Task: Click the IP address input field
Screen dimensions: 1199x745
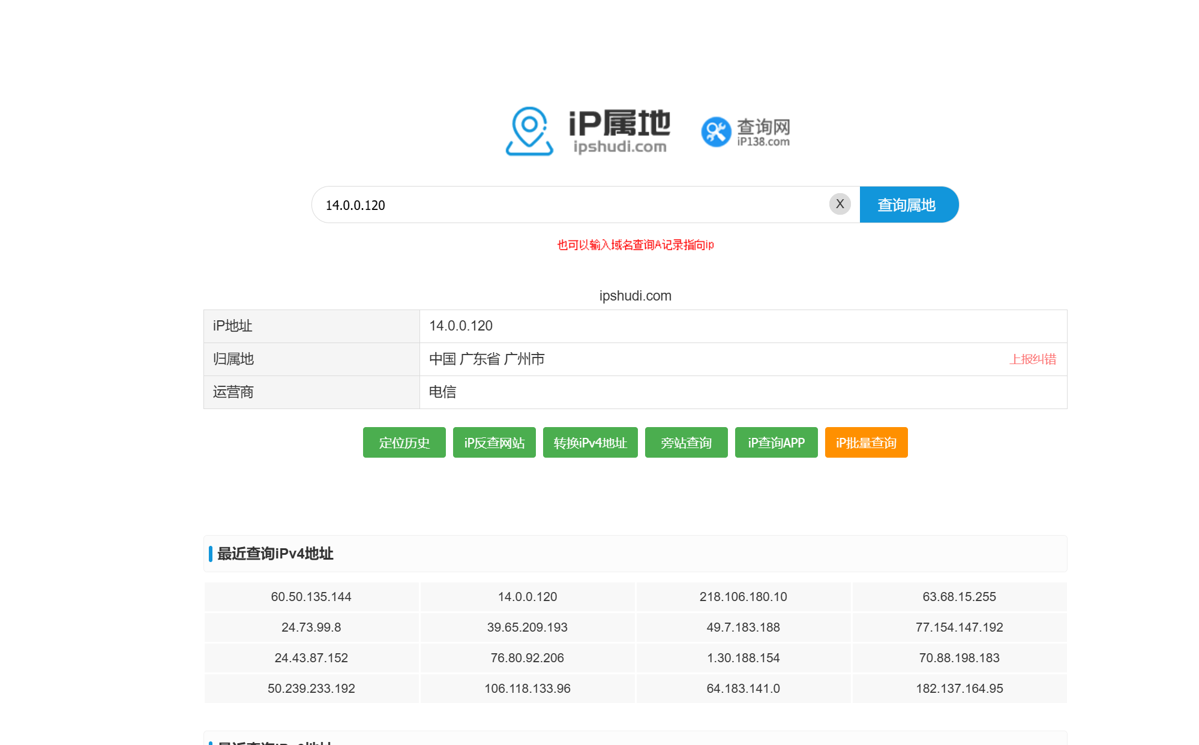Action: (570, 205)
